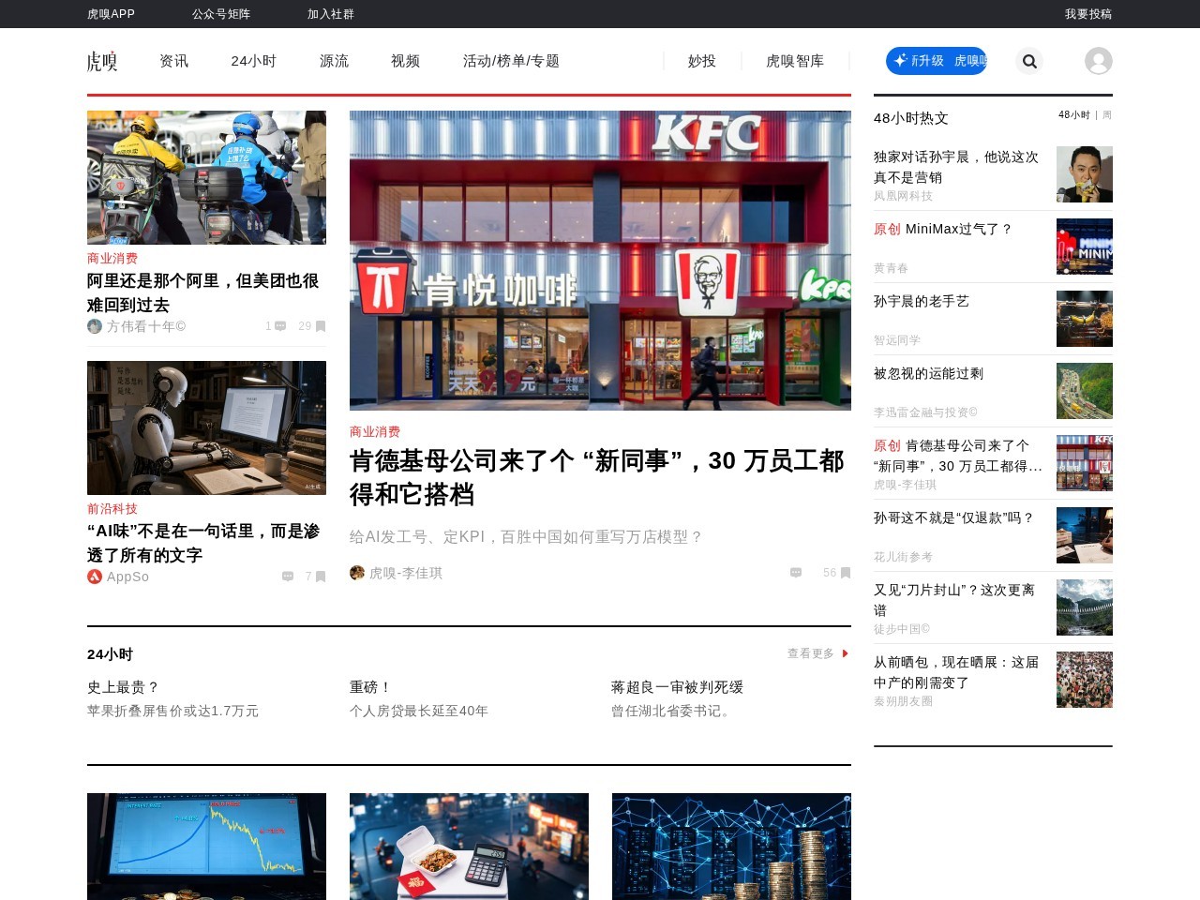Image resolution: width=1200 pixels, height=900 pixels.
Task: Open hot article 被忽视的运能过剩
Action: click(929, 373)
